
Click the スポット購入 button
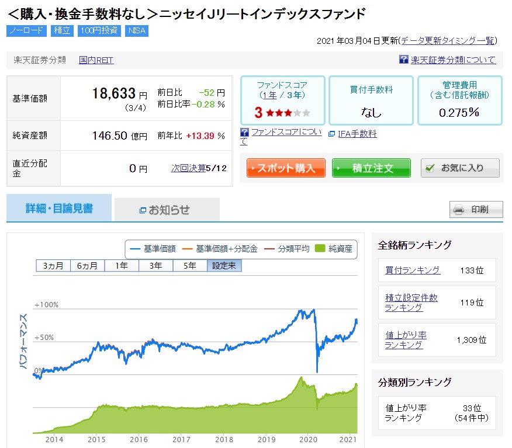286,168
